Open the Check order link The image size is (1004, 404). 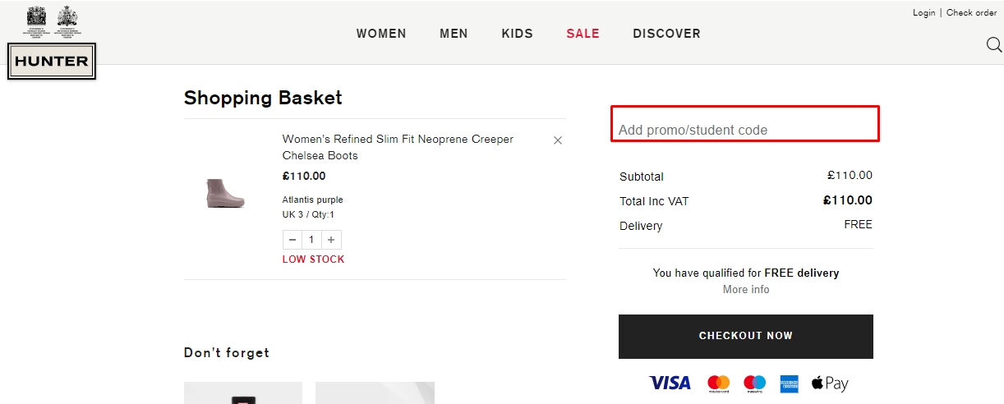coord(971,12)
